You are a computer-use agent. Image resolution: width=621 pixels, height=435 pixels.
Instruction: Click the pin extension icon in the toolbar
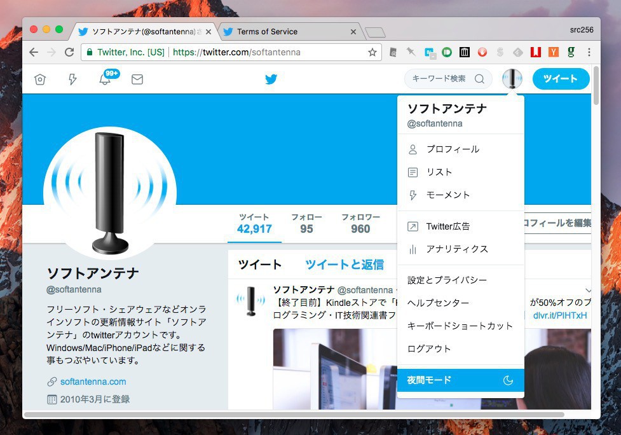coord(411,52)
